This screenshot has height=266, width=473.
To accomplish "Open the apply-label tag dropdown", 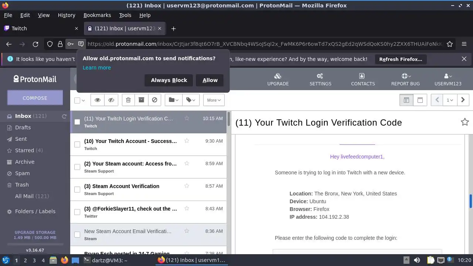I will 191,100.
